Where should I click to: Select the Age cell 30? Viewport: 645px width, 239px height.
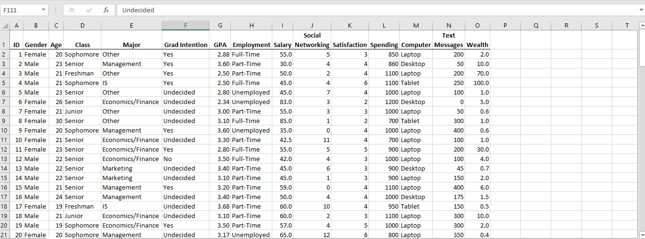click(x=56, y=121)
